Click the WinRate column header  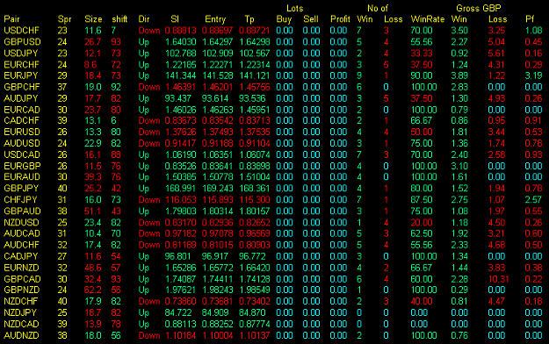pyautogui.click(x=428, y=19)
